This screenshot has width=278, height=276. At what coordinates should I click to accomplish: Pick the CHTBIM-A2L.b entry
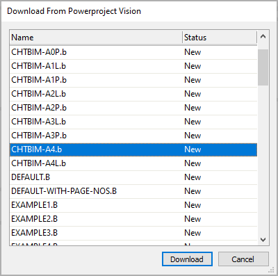(x=133, y=94)
